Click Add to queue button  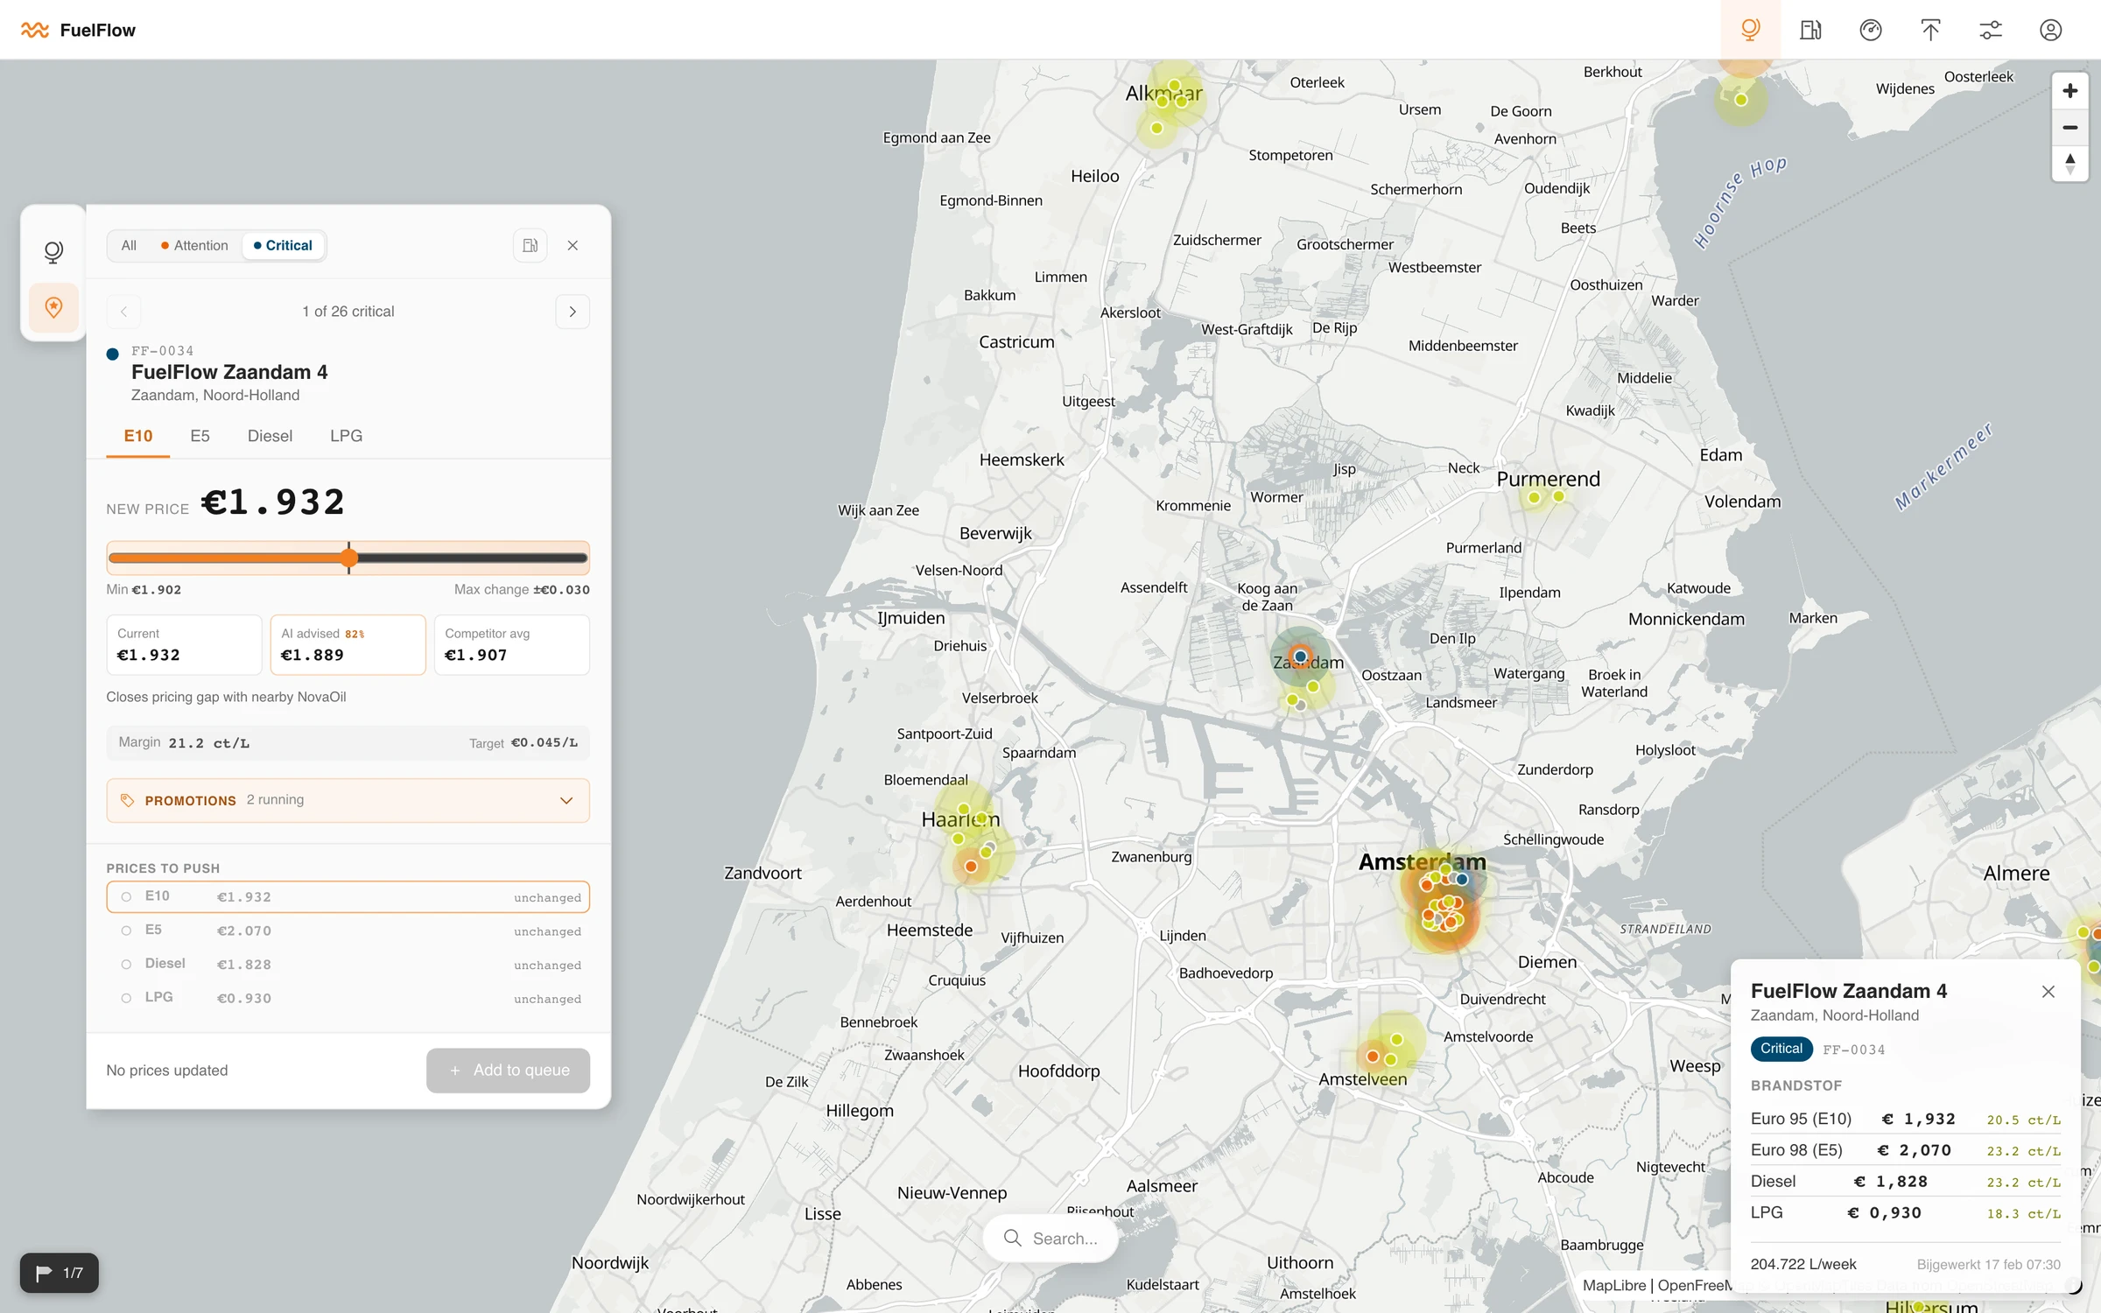pos(508,1070)
